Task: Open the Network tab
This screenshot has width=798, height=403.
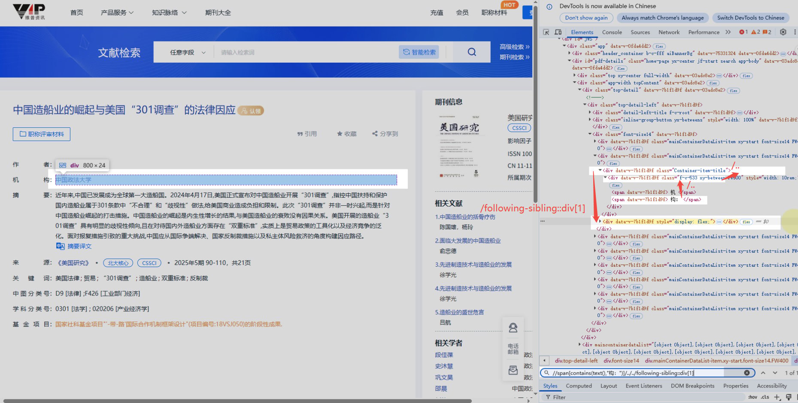Action: point(669,32)
